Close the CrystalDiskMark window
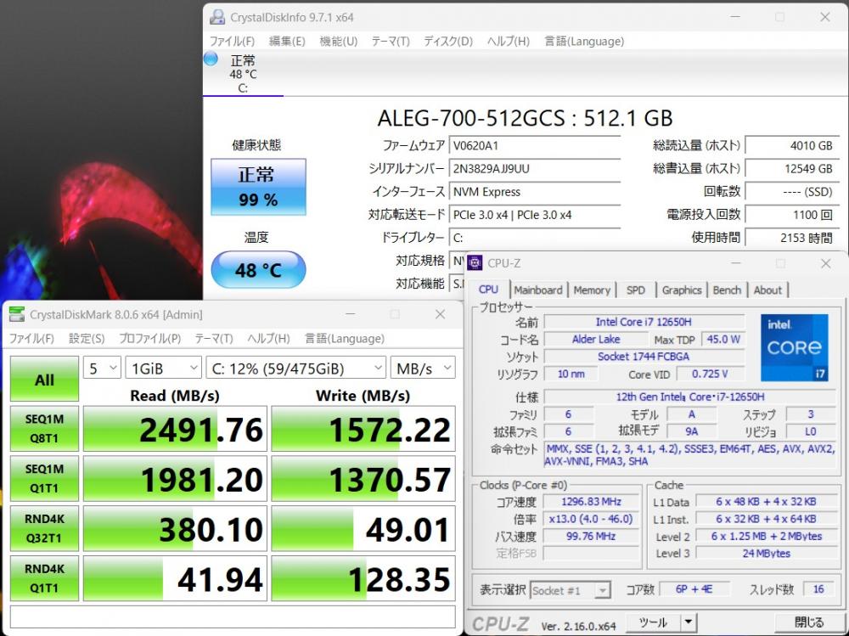The image size is (849, 636). point(440,314)
